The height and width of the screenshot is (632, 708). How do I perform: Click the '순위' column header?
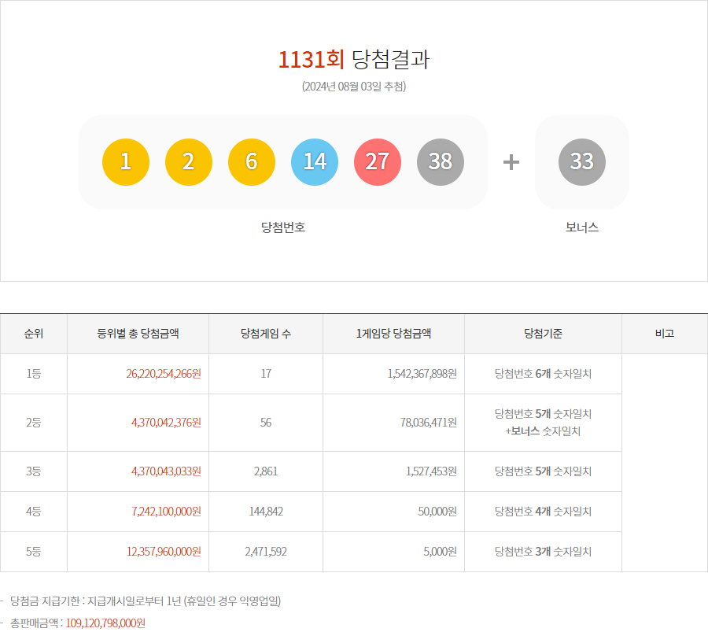(33, 334)
